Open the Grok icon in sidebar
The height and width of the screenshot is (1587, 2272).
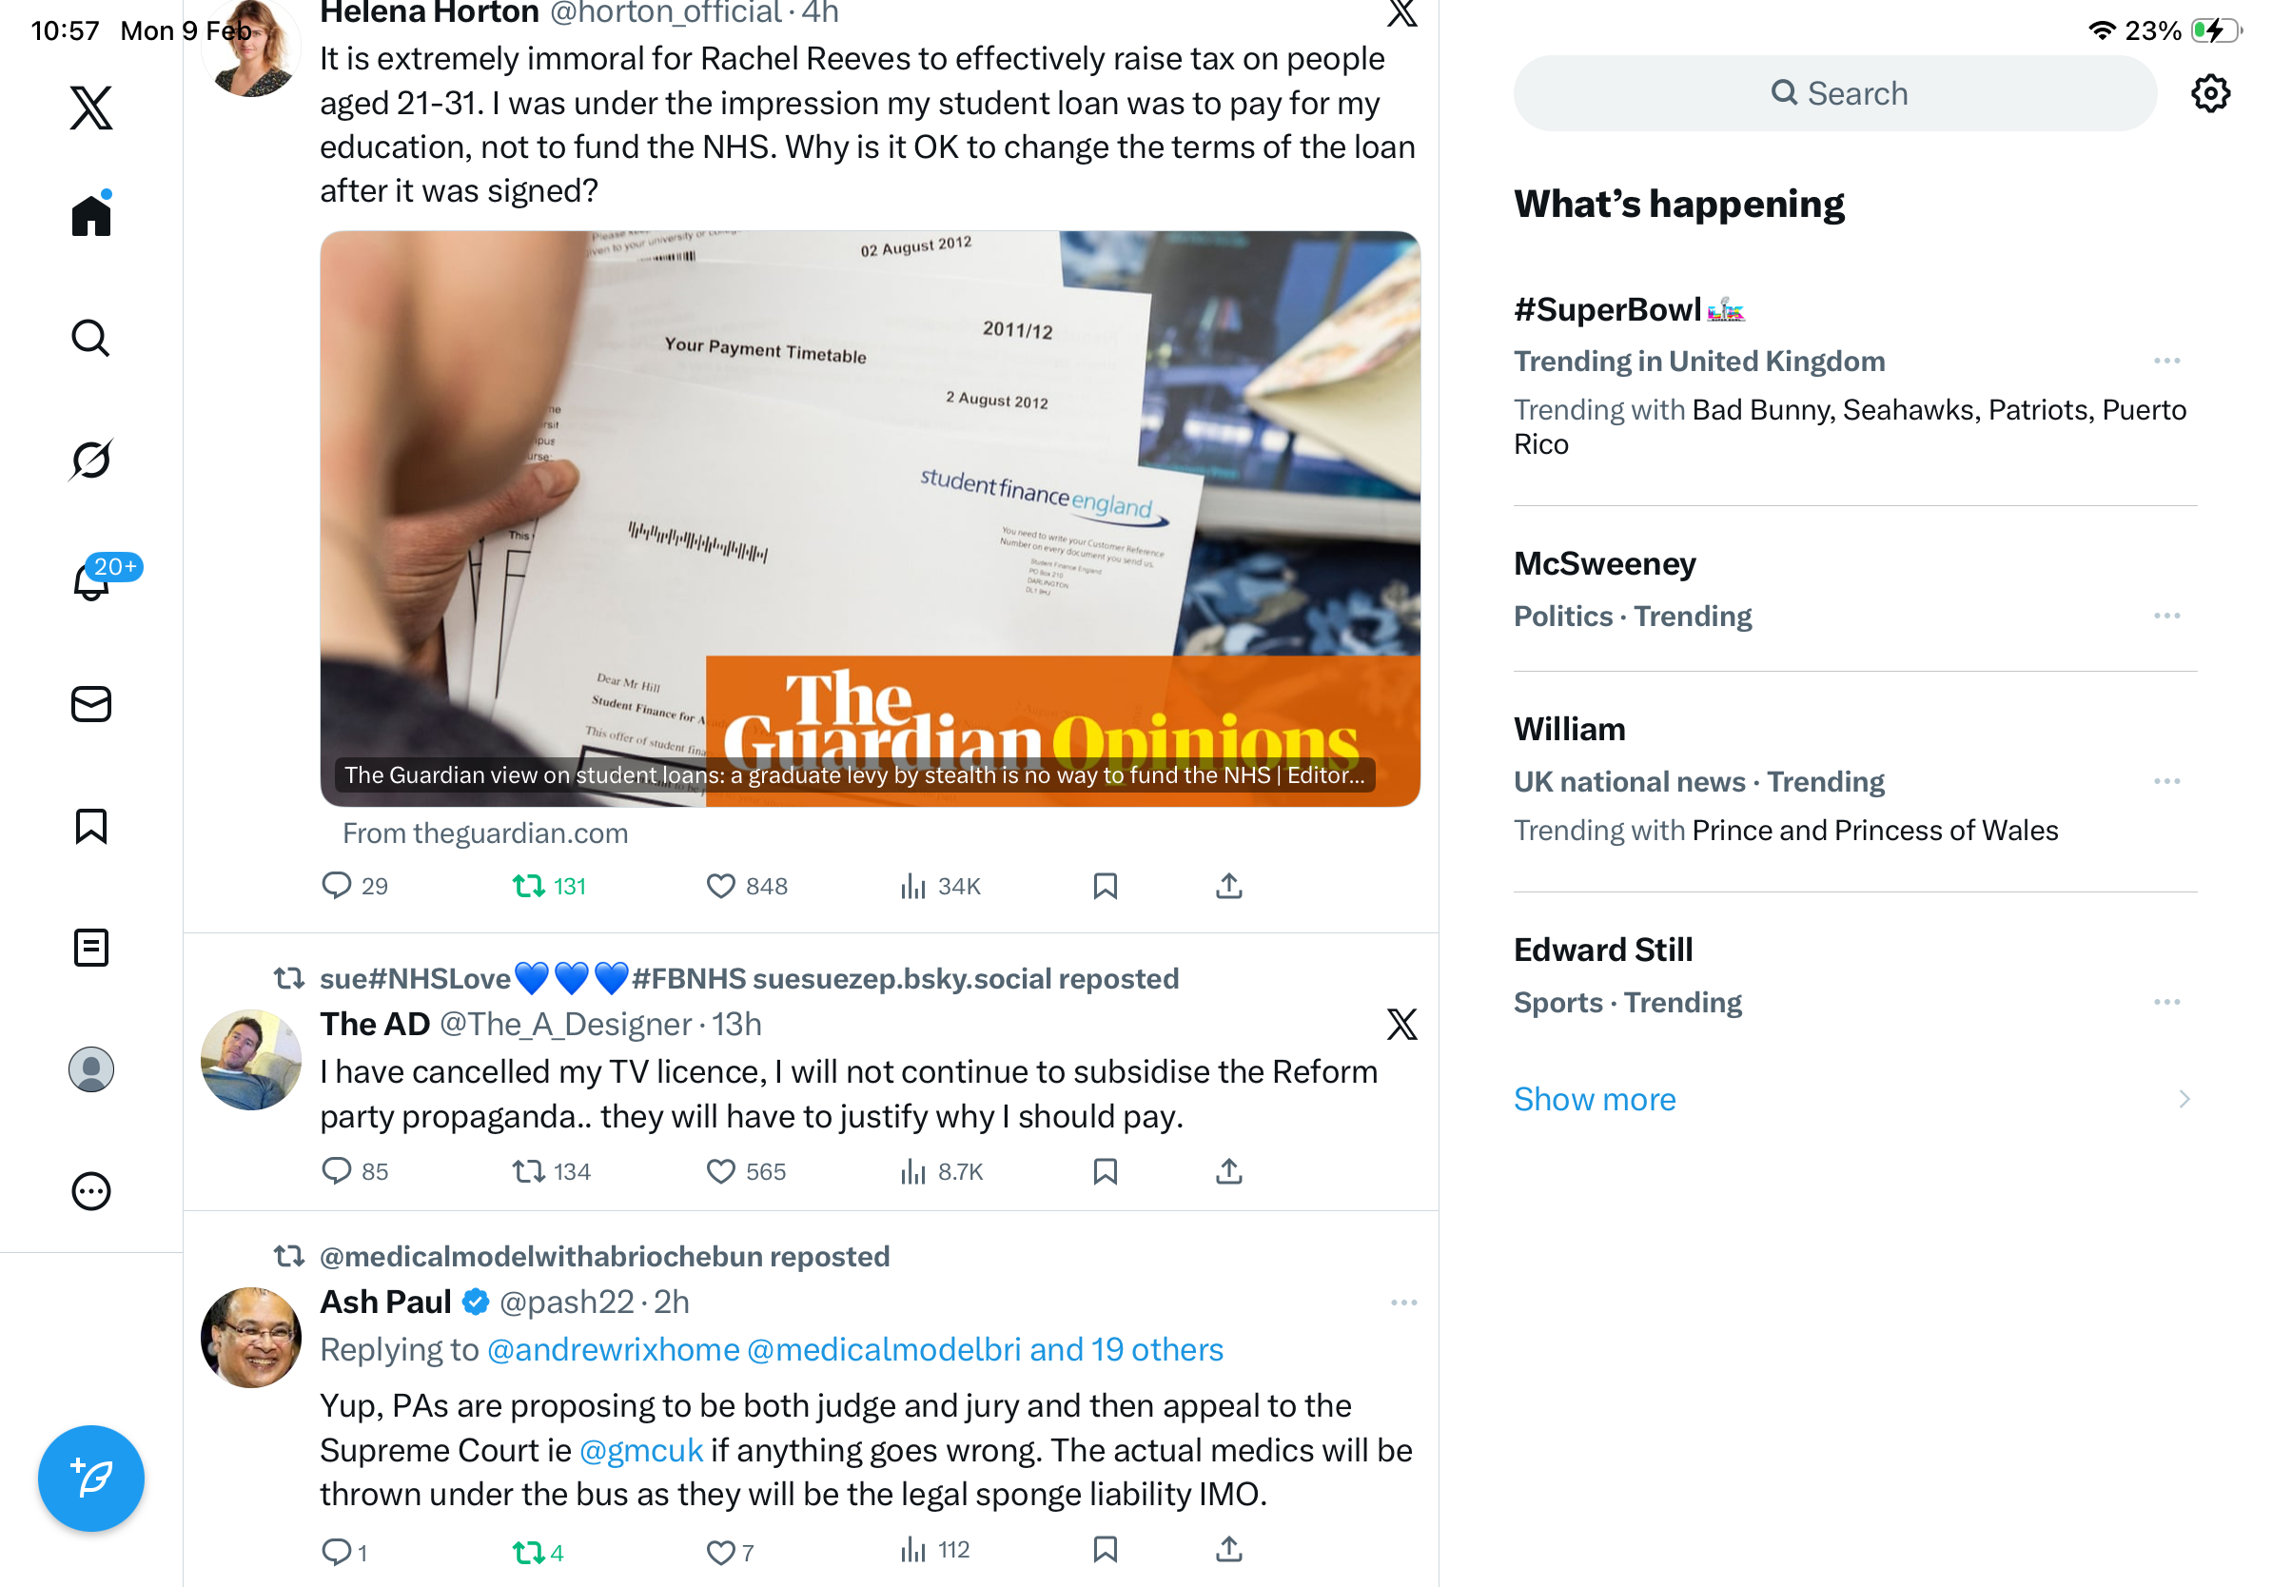tap(91, 460)
